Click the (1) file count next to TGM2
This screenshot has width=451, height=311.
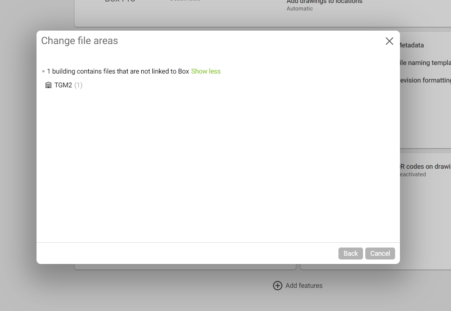(x=78, y=85)
